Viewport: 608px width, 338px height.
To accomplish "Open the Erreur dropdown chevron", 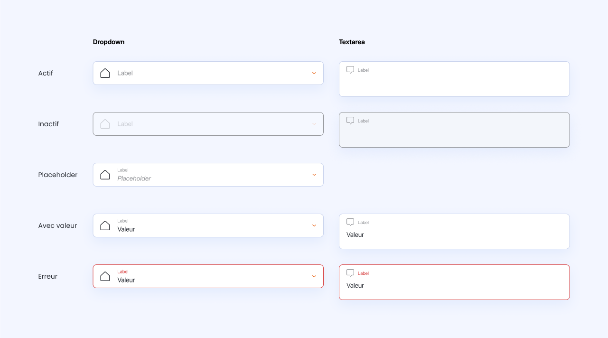I will pyautogui.click(x=314, y=276).
